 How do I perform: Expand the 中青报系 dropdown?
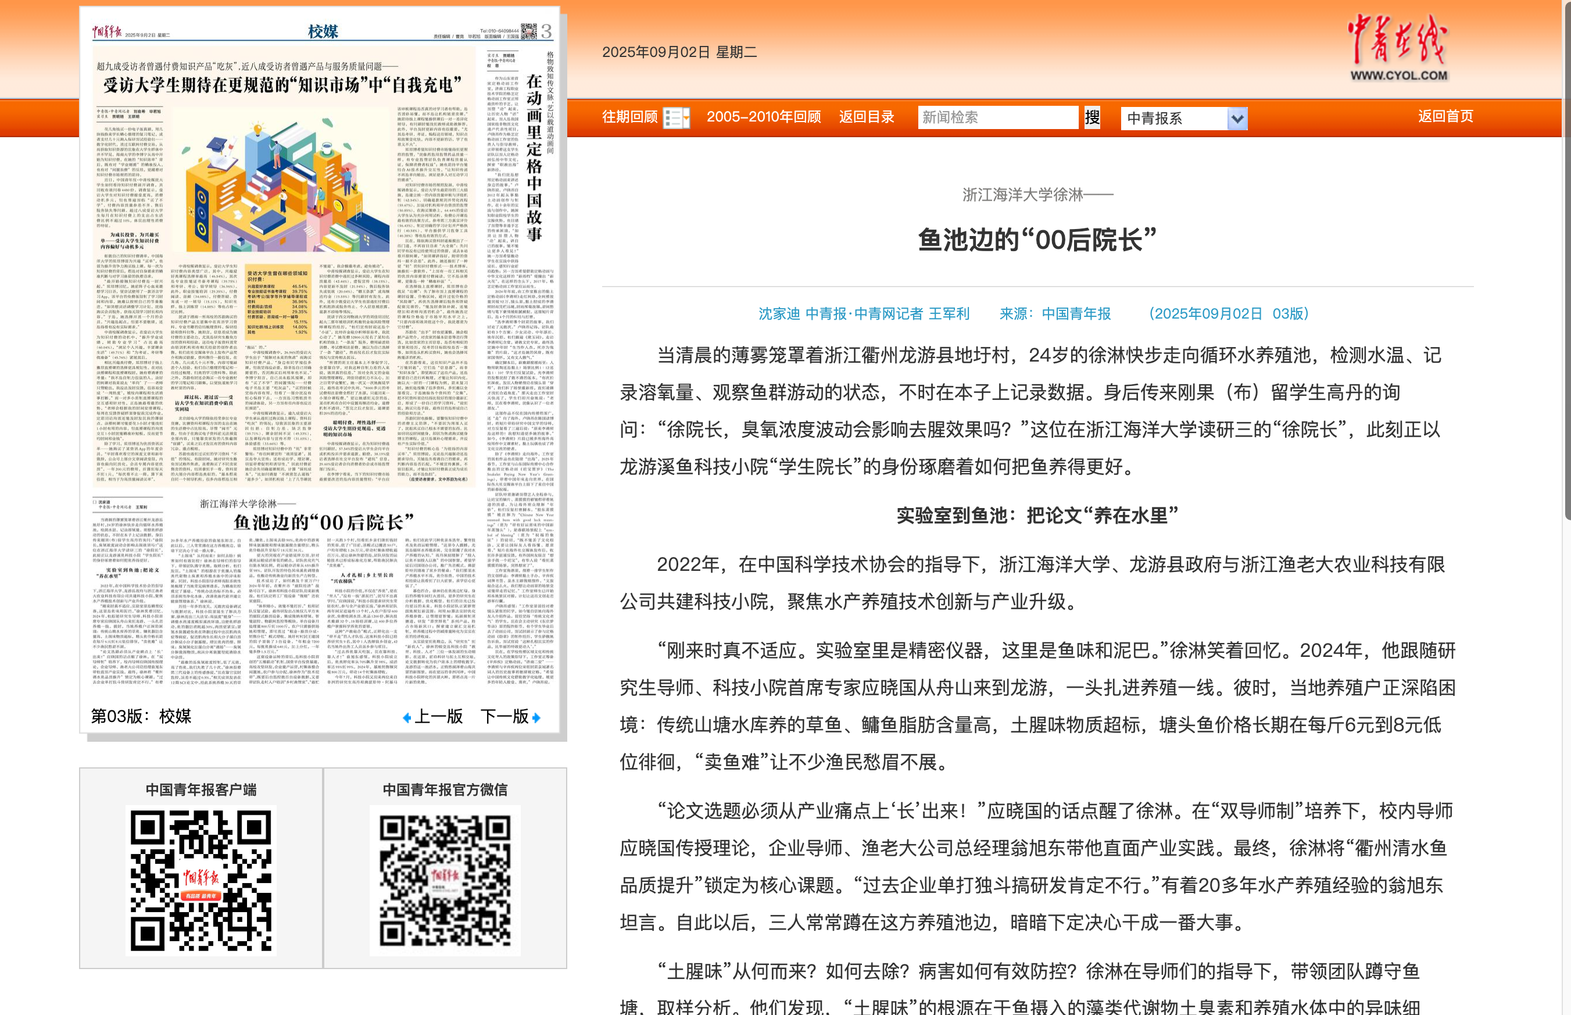click(x=1237, y=119)
